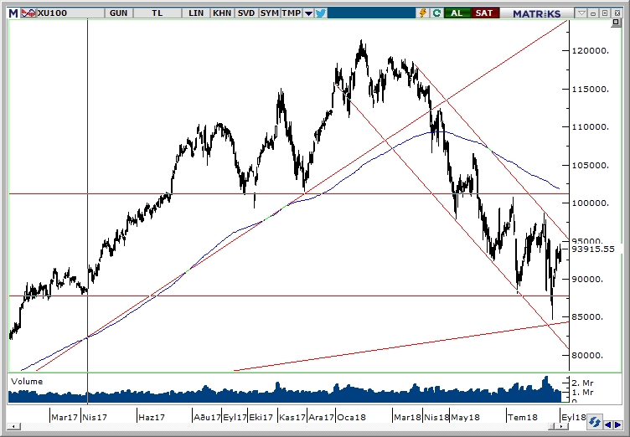Click the SVD toolbar button
Image resolution: width=630 pixels, height=437 pixels.
(246, 13)
